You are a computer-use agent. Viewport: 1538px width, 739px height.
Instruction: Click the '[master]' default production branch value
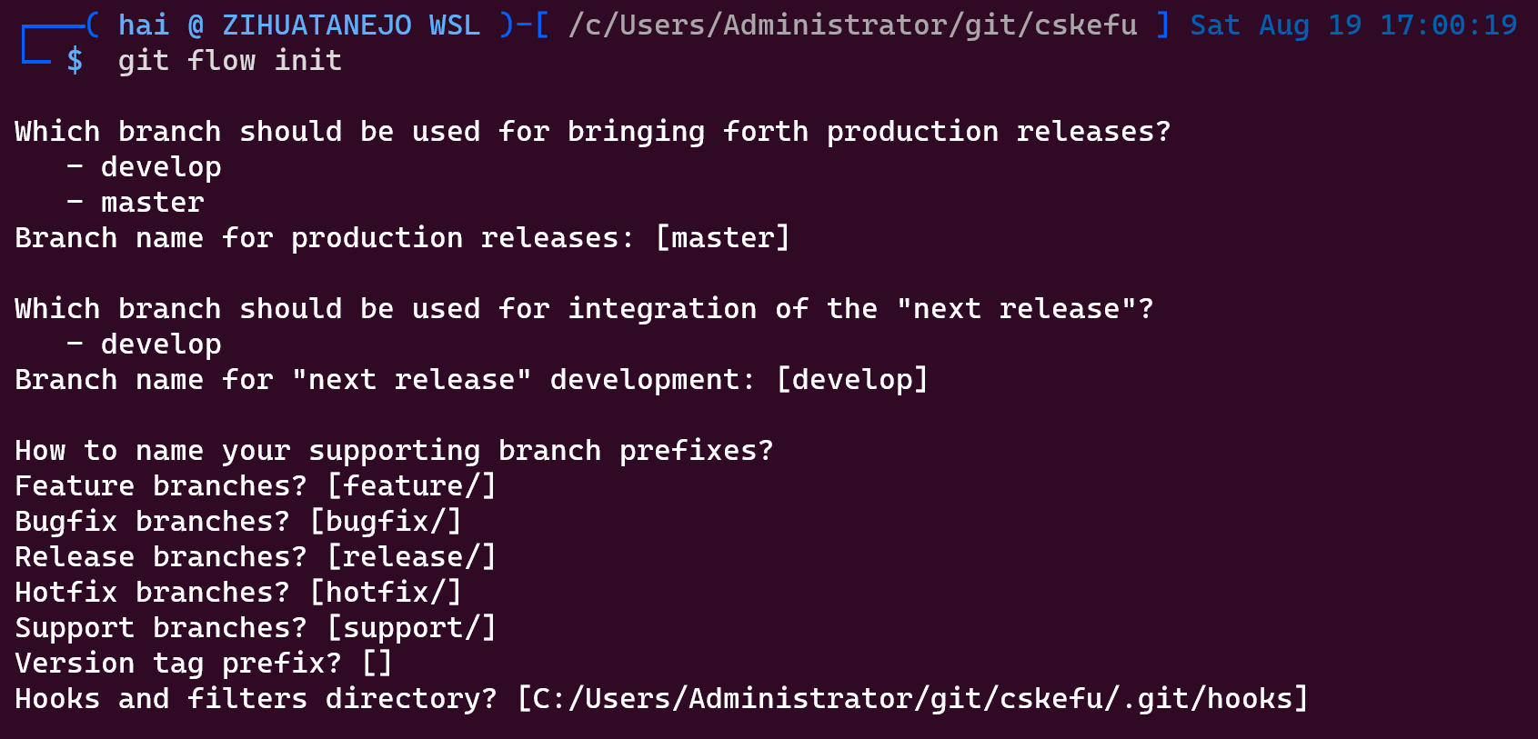click(x=723, y=238)
